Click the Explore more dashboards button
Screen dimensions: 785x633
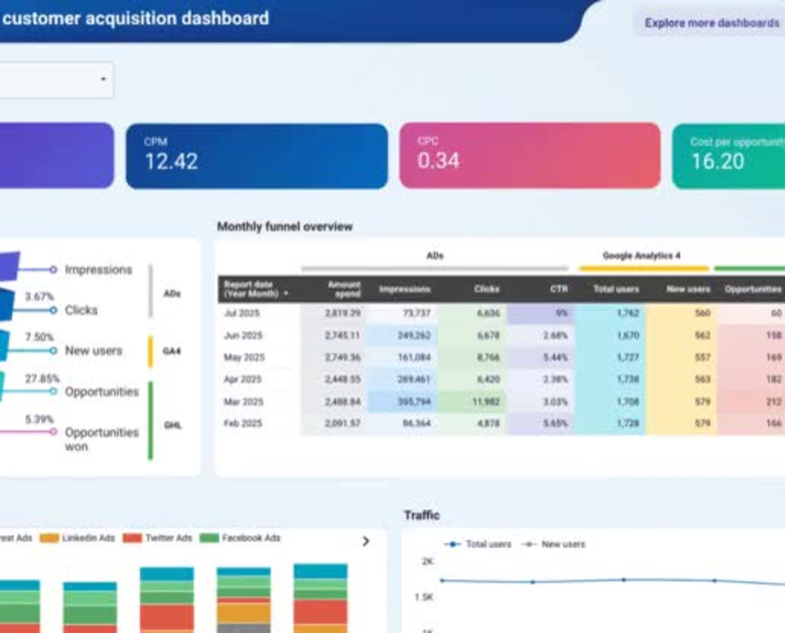(711, 23)
